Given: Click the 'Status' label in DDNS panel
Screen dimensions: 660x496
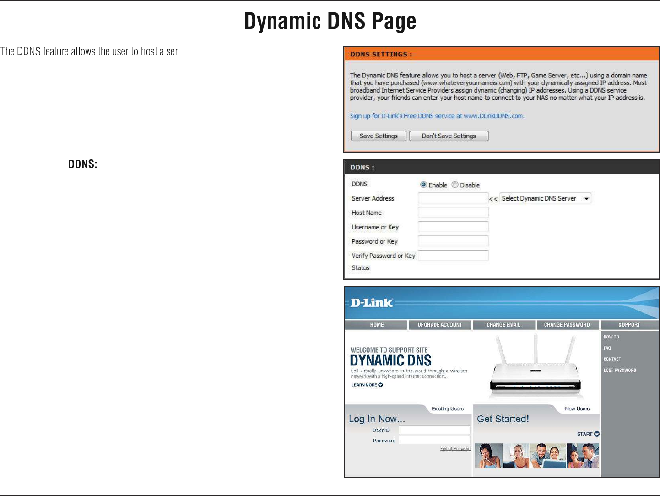Looking at the screenshot, I should 361,268.
